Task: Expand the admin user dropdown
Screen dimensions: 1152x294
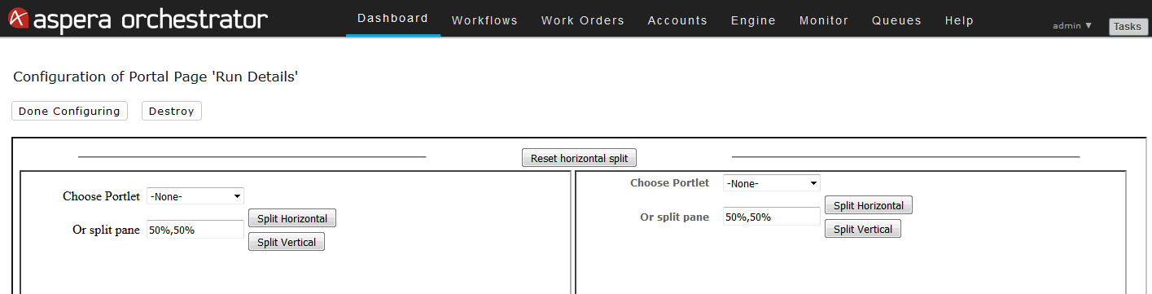Action: click(x=1072, y=25)
